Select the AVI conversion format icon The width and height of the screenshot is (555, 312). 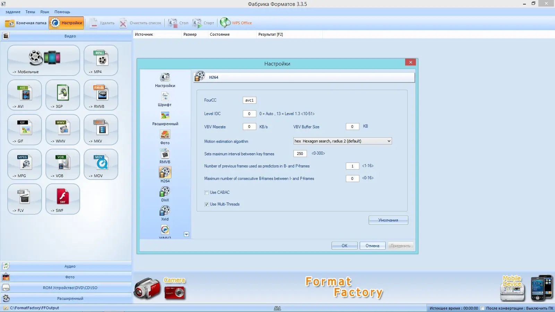point(25,95)
